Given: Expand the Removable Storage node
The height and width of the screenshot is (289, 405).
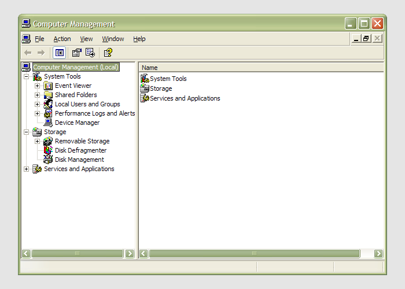Looking at the screenshot, I should click(38, 142).
